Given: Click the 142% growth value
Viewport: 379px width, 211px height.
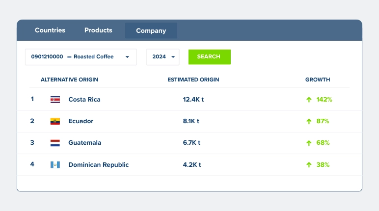Looking at the screenshot, I should 325,100.
